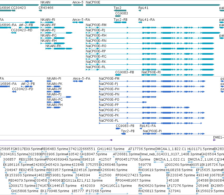The width and height of the screenshot is (224, 195).
Task: Select the short NaCP60E-PO protein name
Action: (109, 99)
